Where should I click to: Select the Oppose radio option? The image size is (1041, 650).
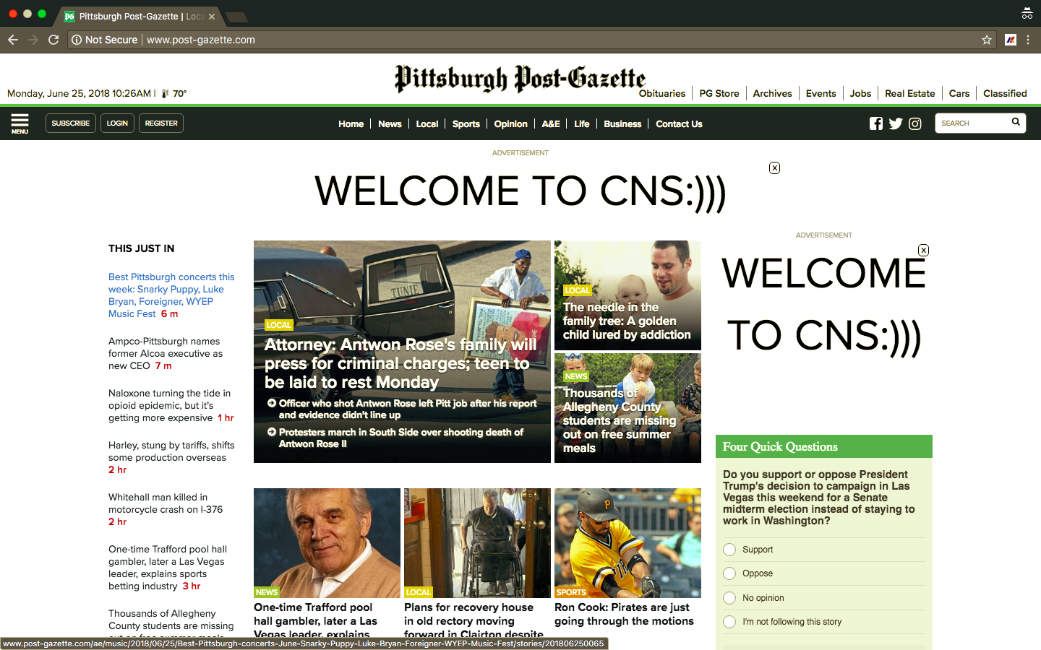pyautogui.click(x=729, y=573)
